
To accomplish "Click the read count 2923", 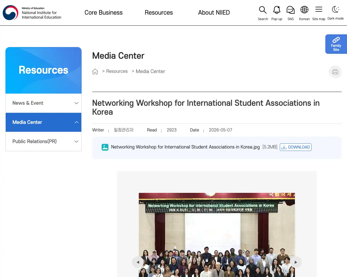I will tap(172, 130).
